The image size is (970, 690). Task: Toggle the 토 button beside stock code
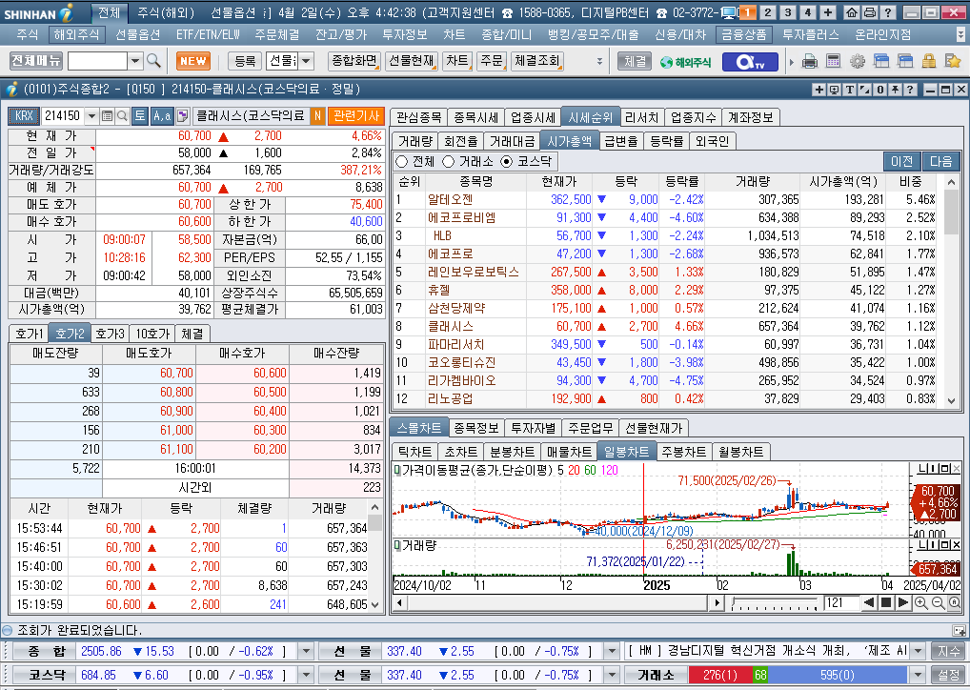click(140, 115)
